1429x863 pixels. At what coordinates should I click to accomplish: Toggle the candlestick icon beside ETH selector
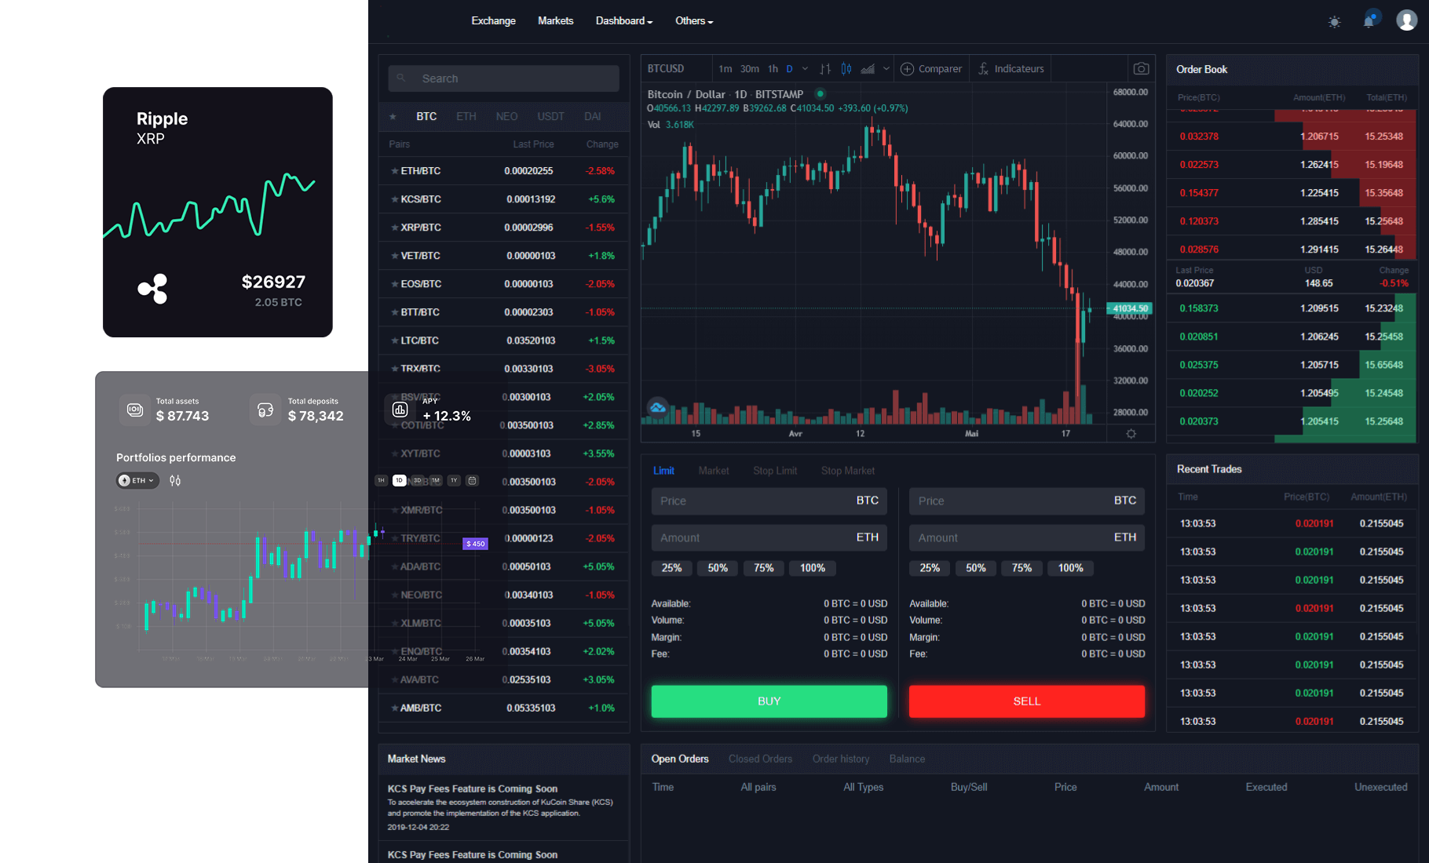[174, 480]
